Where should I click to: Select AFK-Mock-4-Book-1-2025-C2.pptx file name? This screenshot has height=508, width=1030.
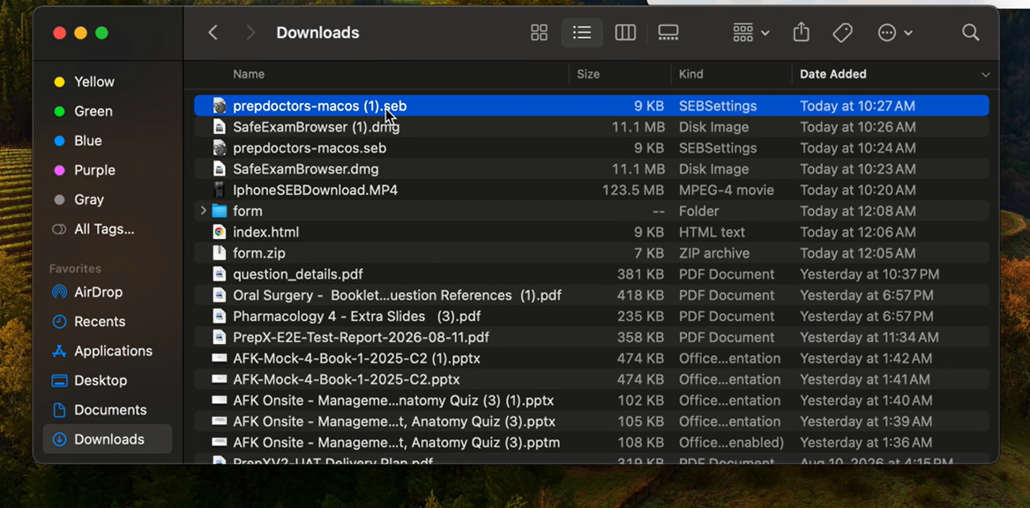347,379
